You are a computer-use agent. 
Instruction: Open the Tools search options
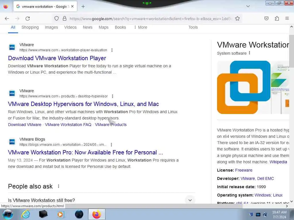point(193,27)
